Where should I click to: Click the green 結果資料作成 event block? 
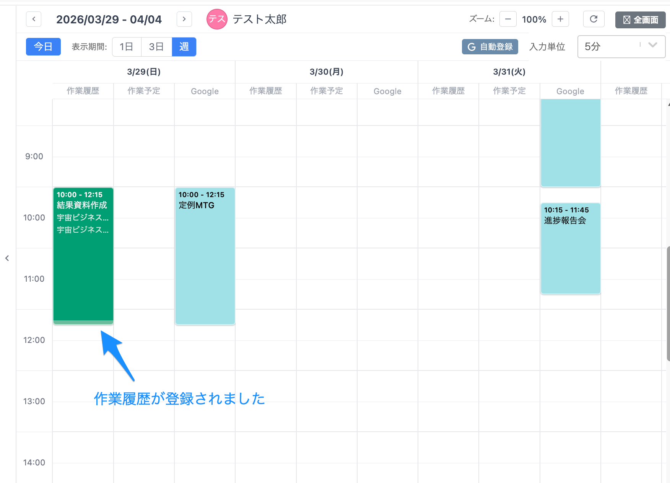click(83, 255)
